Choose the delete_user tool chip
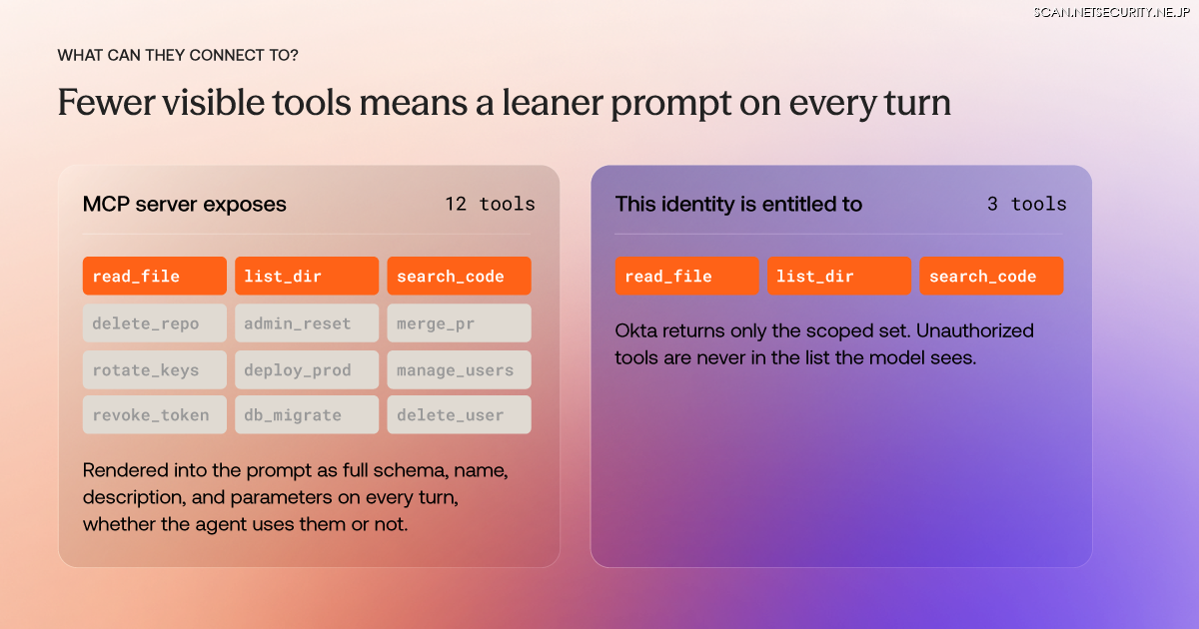 coord(459,415)
